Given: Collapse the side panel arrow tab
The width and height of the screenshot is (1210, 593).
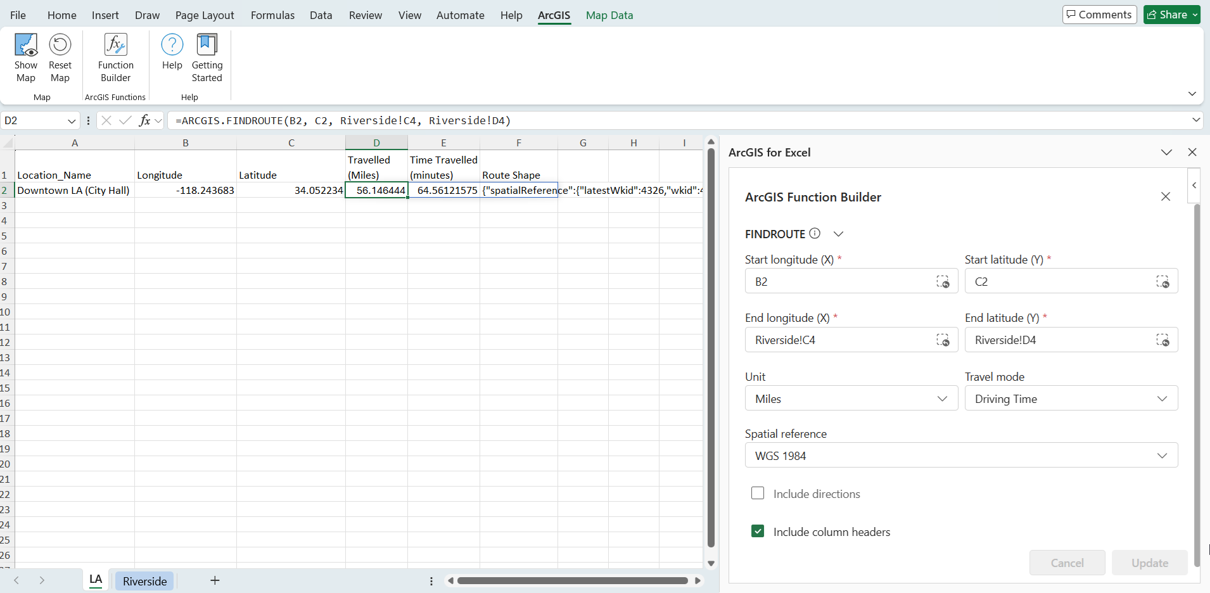Looking at the screenshot, I should click(x=1194, y=186).
